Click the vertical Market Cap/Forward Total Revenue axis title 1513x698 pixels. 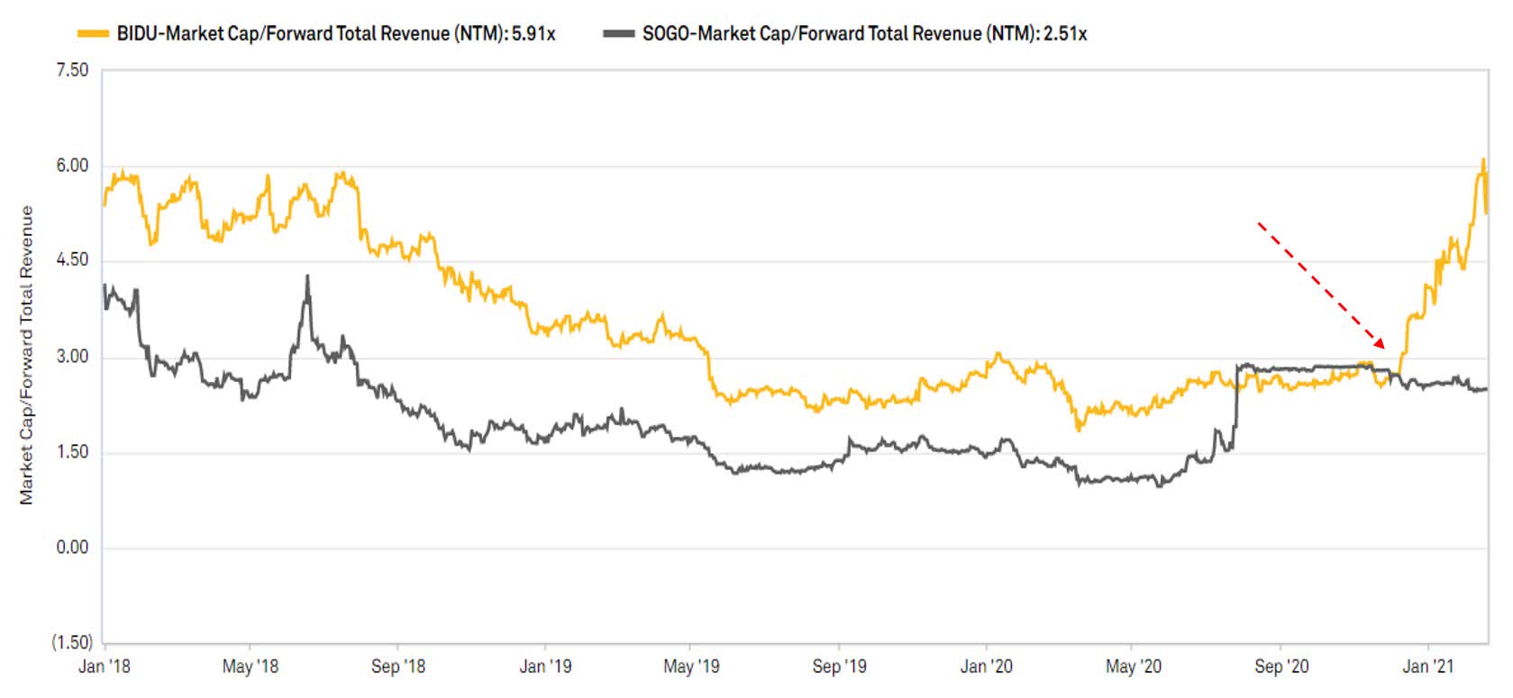[x=26, y=355]
